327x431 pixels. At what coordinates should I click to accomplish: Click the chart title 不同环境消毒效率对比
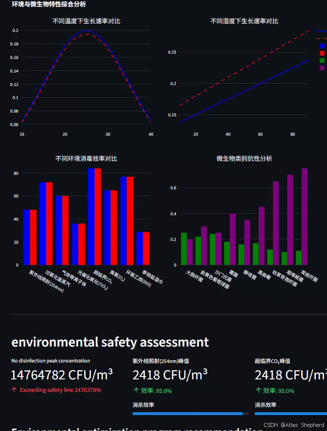point(86,159)
